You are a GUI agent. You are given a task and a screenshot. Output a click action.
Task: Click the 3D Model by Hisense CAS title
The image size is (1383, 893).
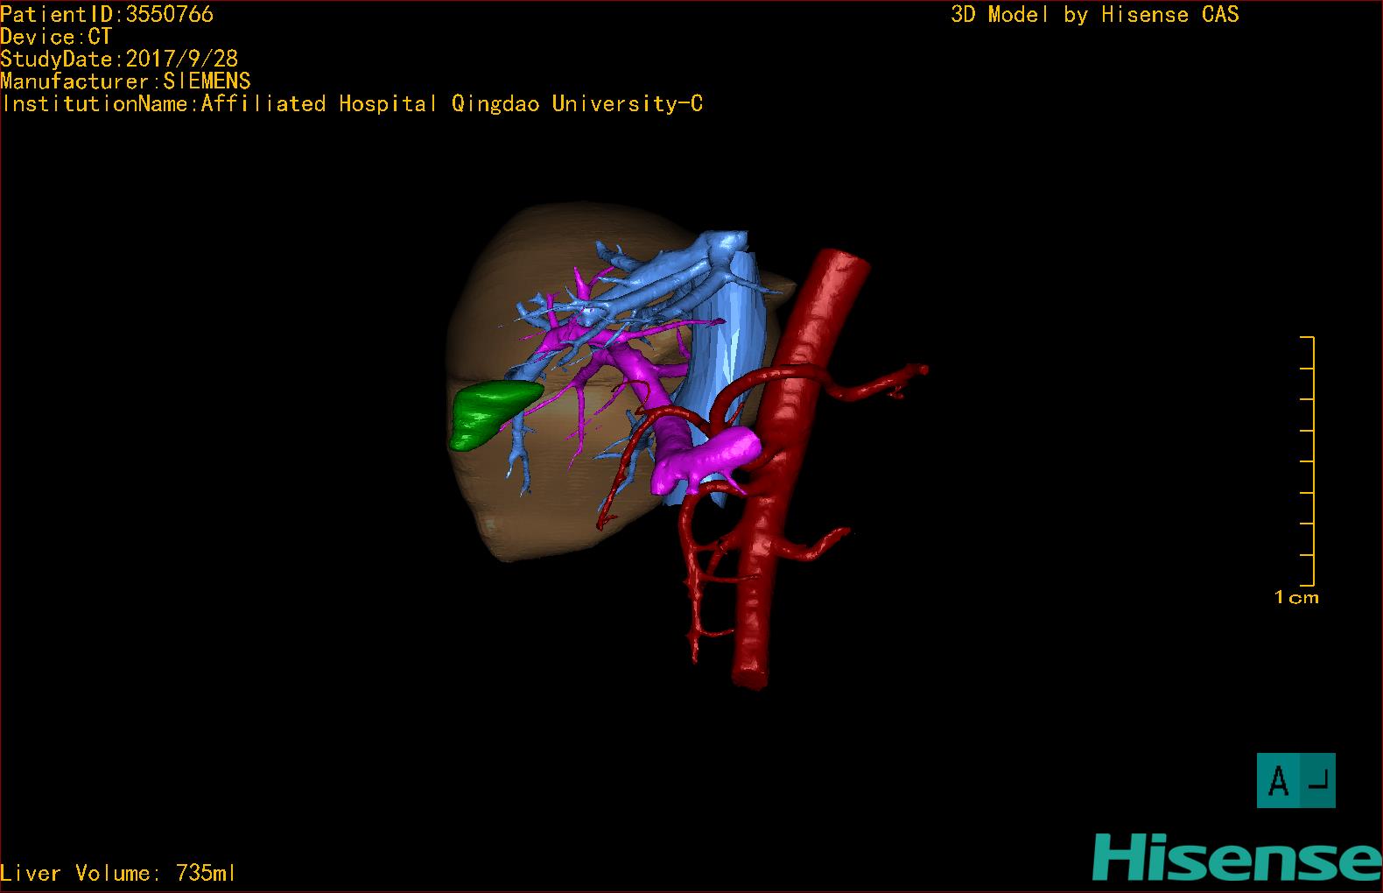click(1094, 15)
